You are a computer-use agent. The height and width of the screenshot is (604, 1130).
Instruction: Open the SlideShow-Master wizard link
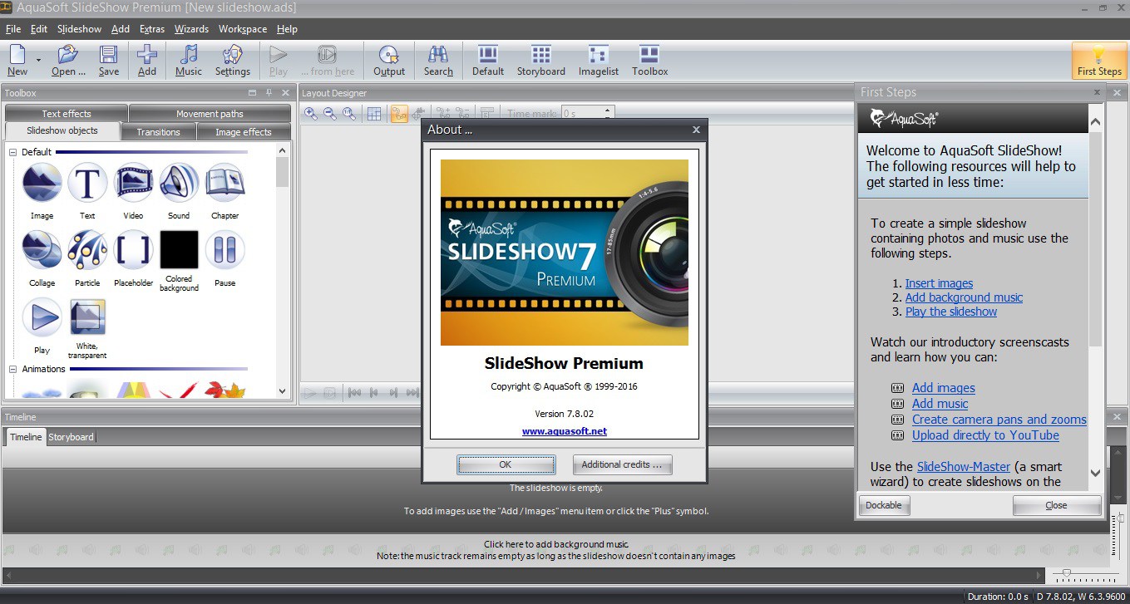[964, 467]
